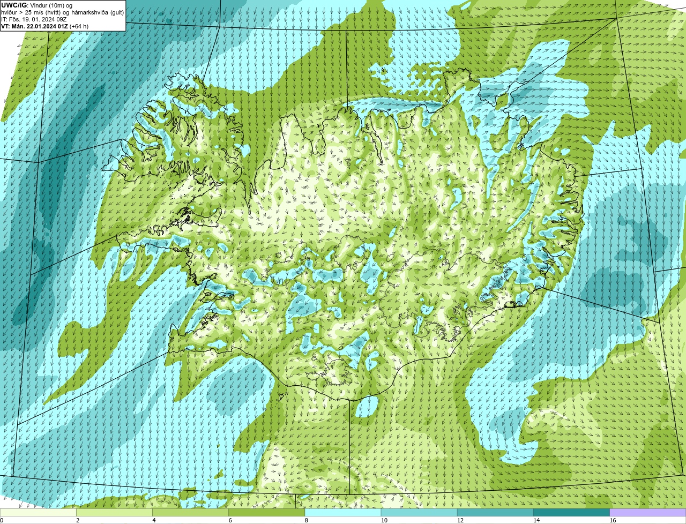Viewport: 686px width, 524px height.
Task: Click the scale label '12' under the color bar
Action: click(460, 520)
